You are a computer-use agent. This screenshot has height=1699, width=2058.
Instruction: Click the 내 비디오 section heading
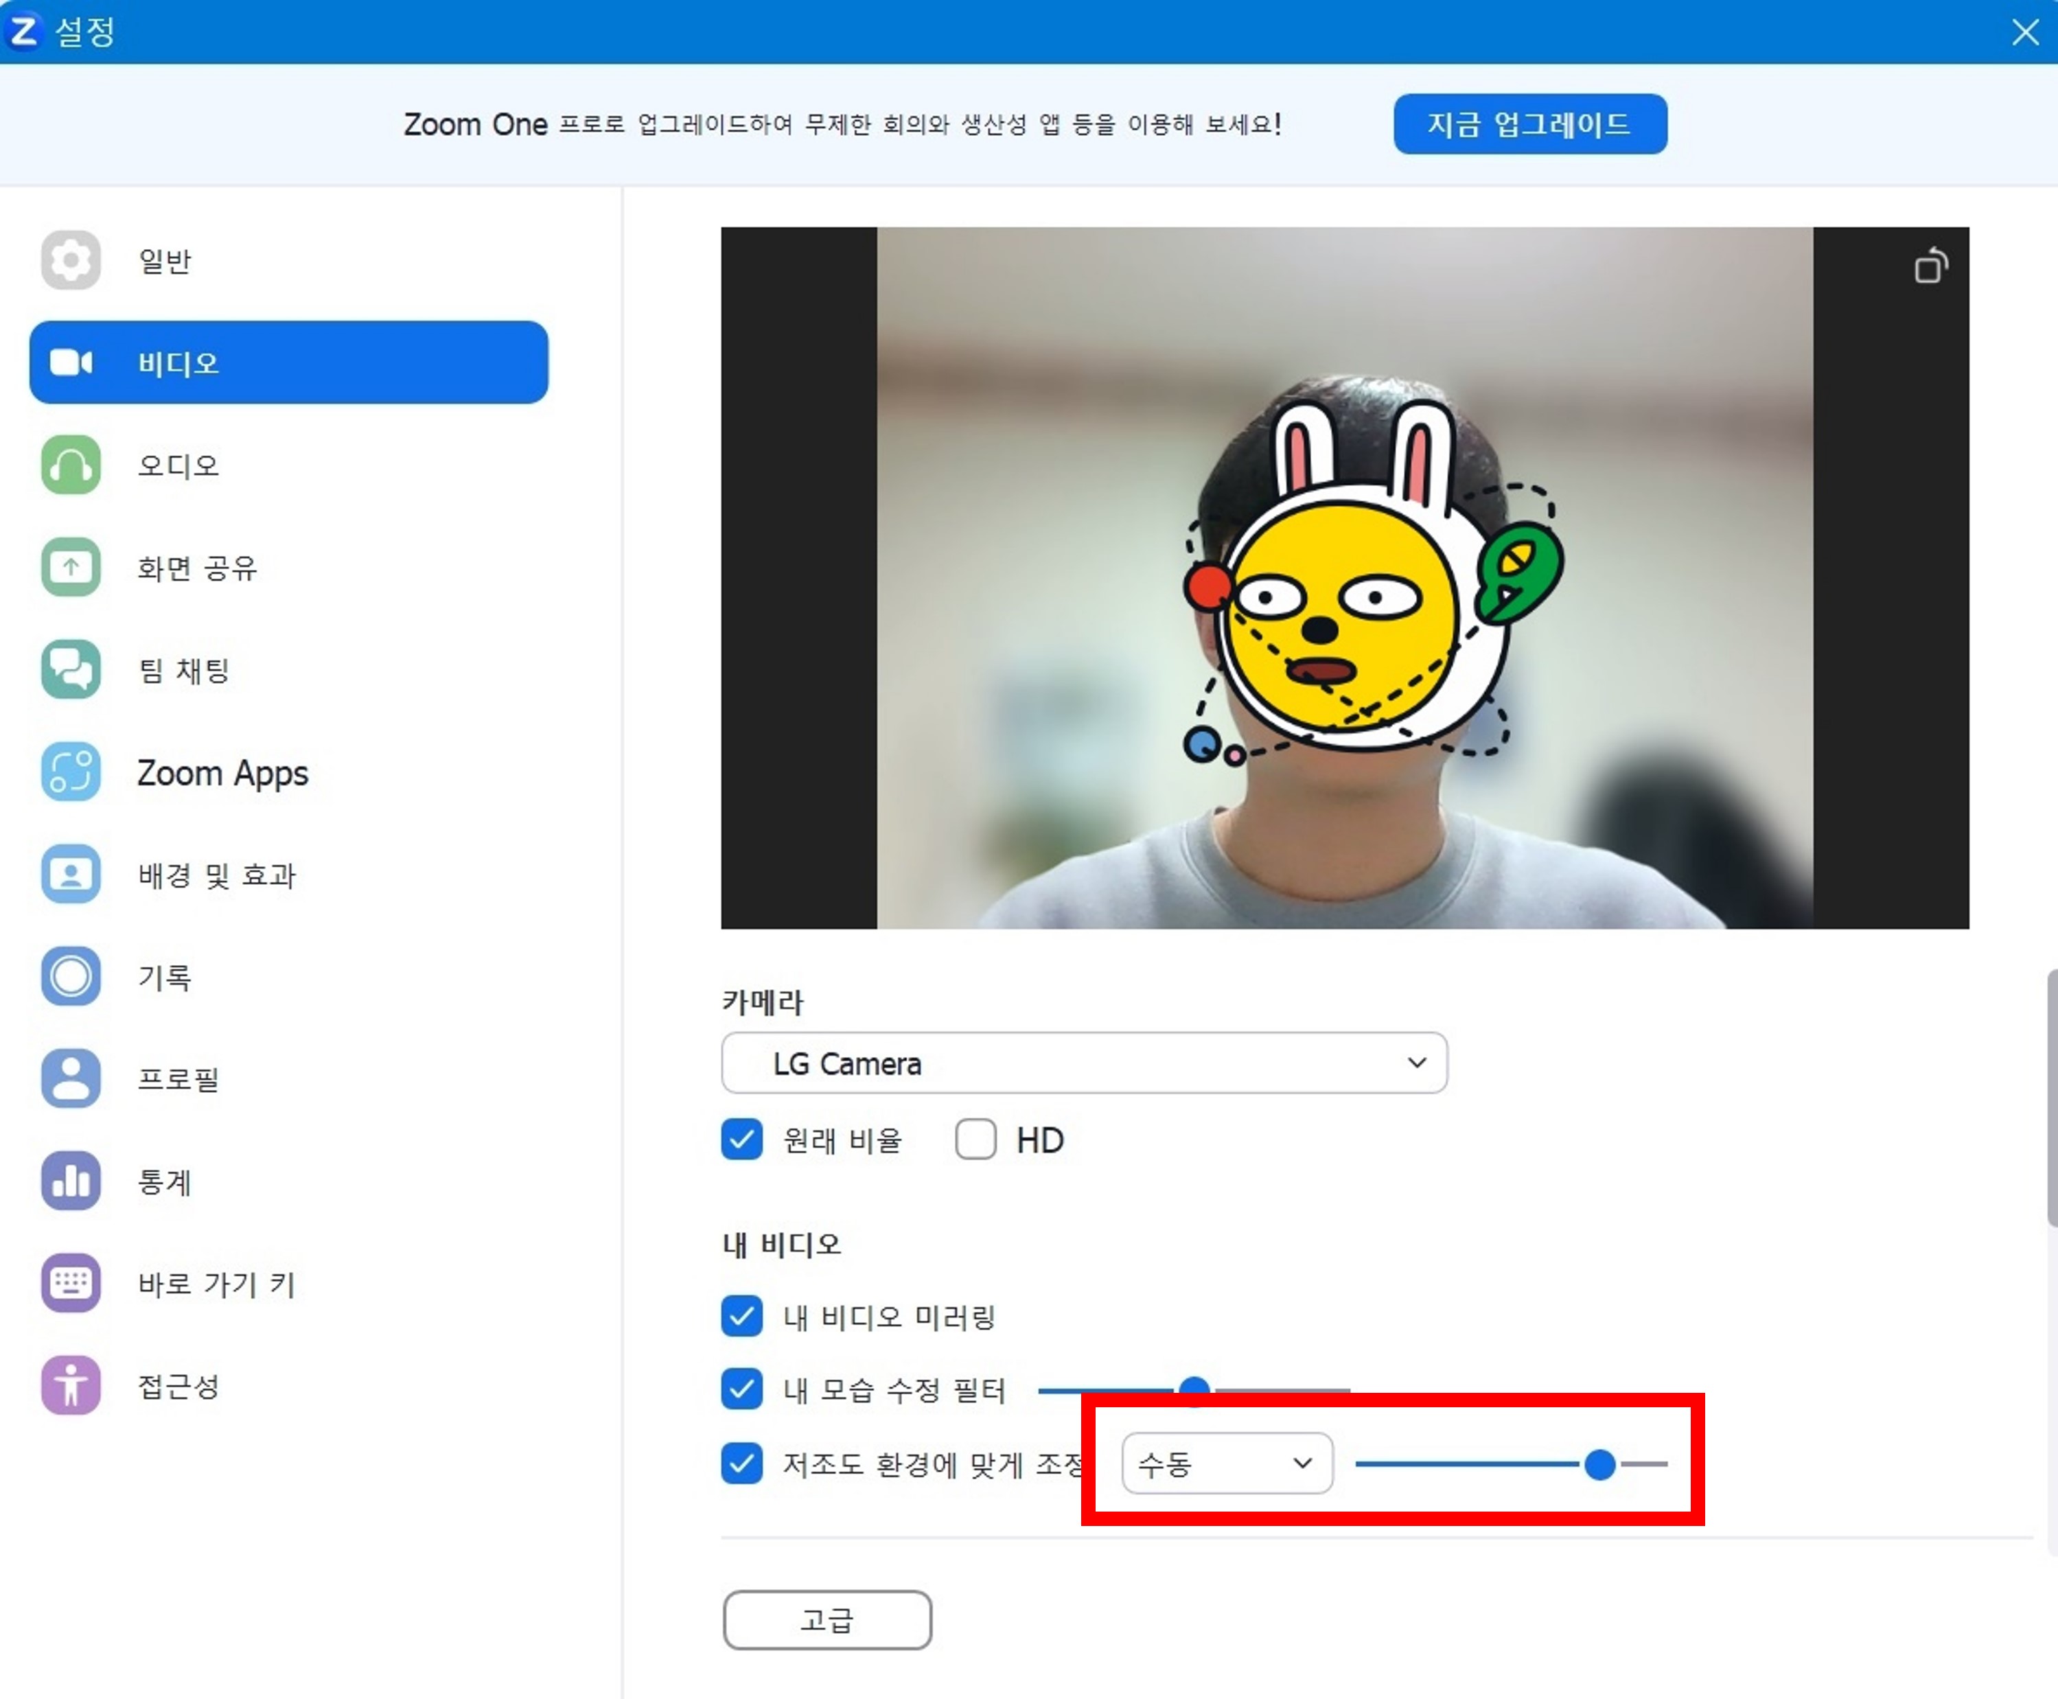pyautogui.click(x=781, y=1244)
